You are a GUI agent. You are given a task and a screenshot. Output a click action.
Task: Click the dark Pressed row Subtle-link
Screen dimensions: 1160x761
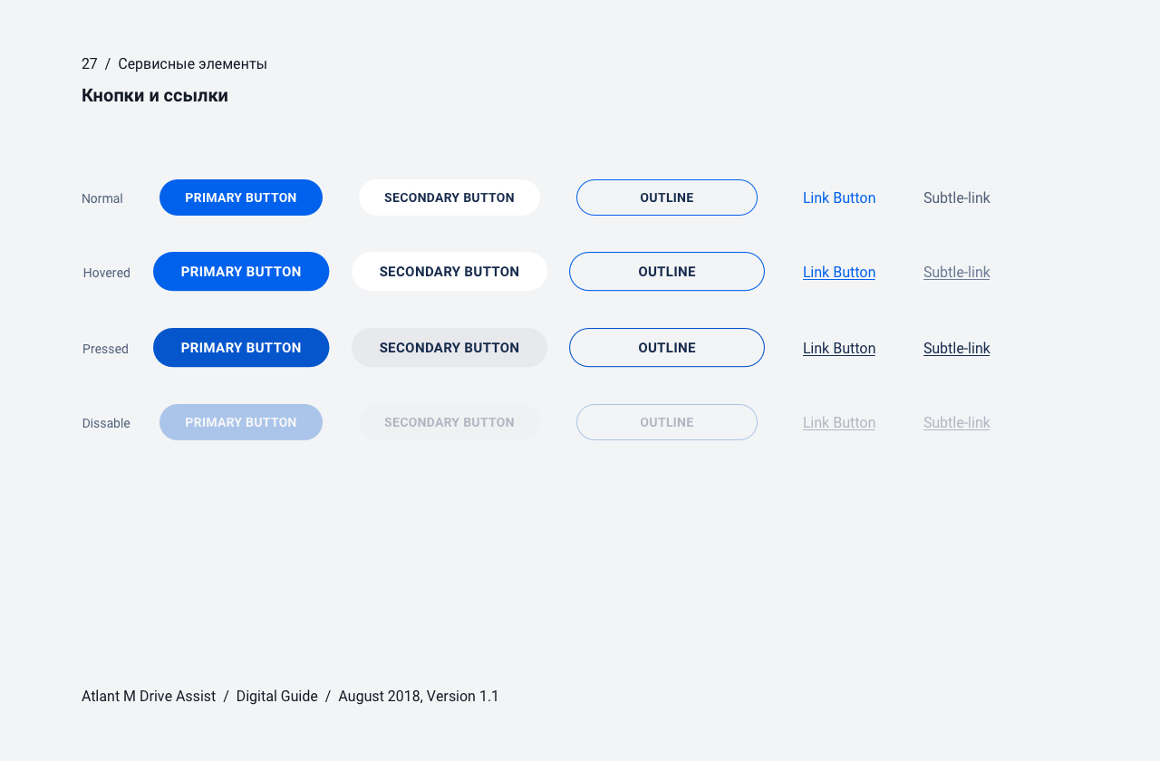point(957,348)
